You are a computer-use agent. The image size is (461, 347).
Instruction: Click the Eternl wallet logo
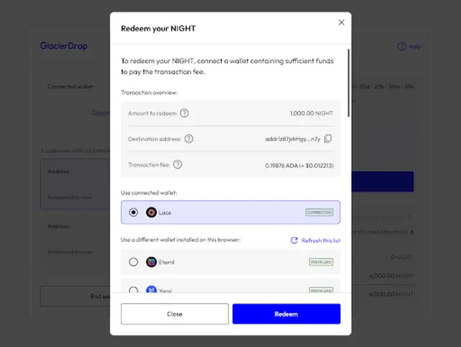coord(151,262)
